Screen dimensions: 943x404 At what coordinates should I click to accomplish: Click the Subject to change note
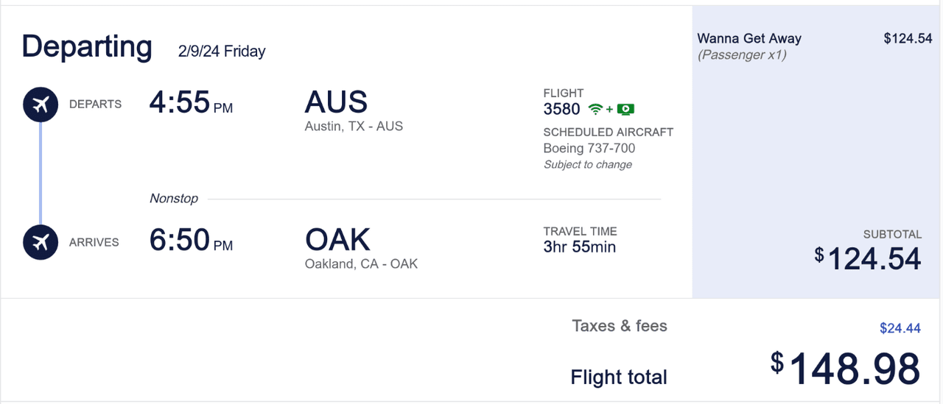coord(587,165)
